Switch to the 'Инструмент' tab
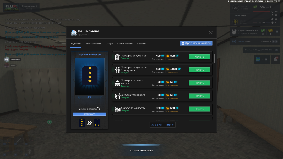283x159 pixels. click(93, 44)
